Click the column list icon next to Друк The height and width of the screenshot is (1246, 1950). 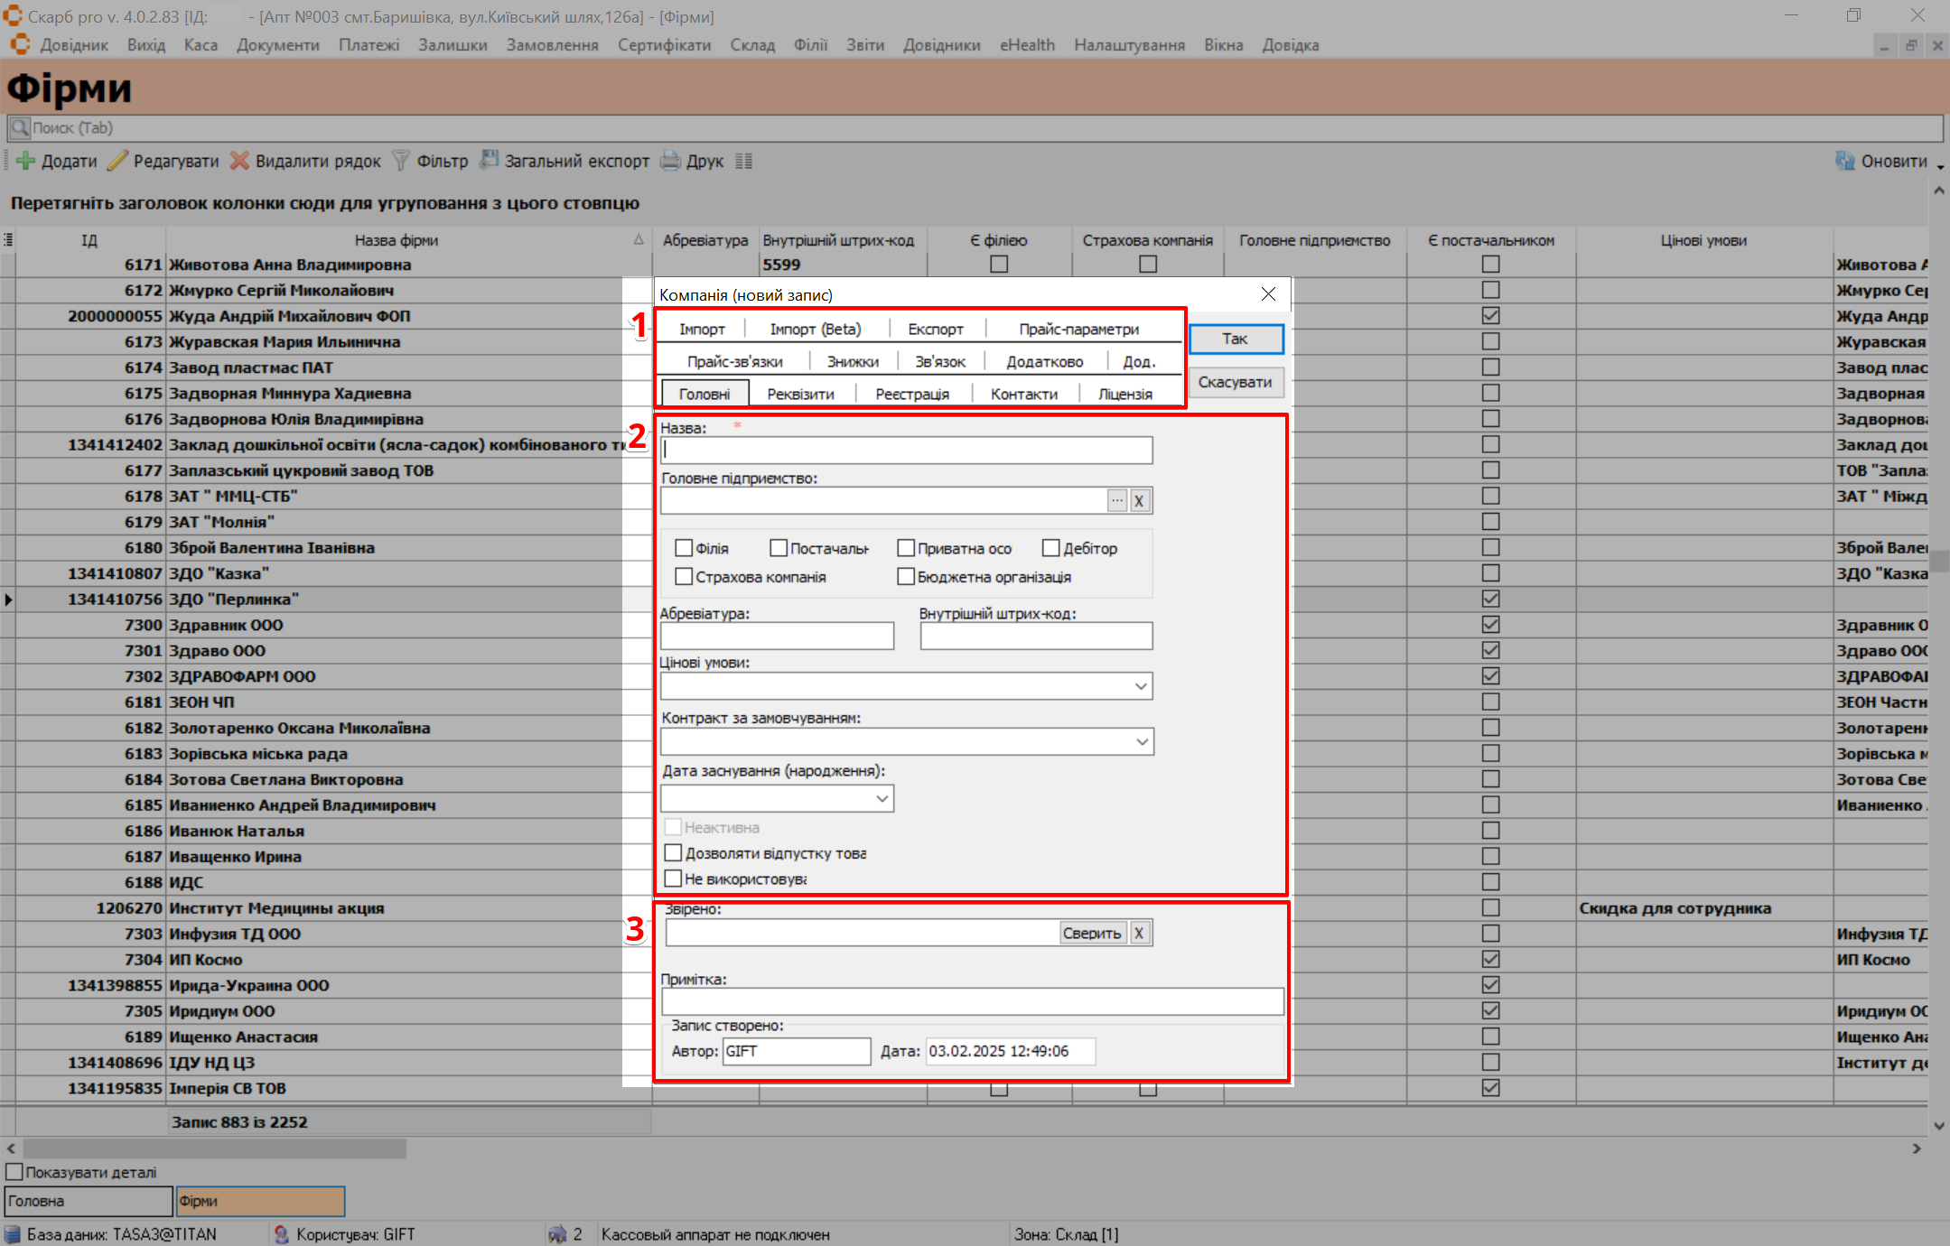click(743, 162)
